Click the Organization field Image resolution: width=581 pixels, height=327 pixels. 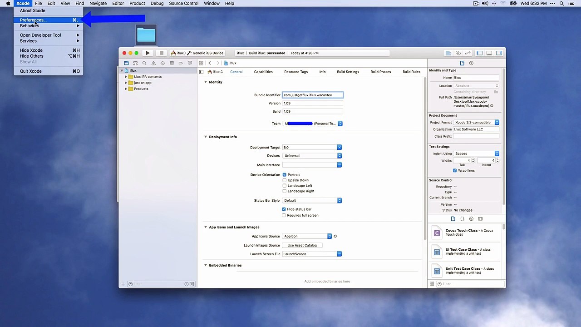[x=476, y=129]
